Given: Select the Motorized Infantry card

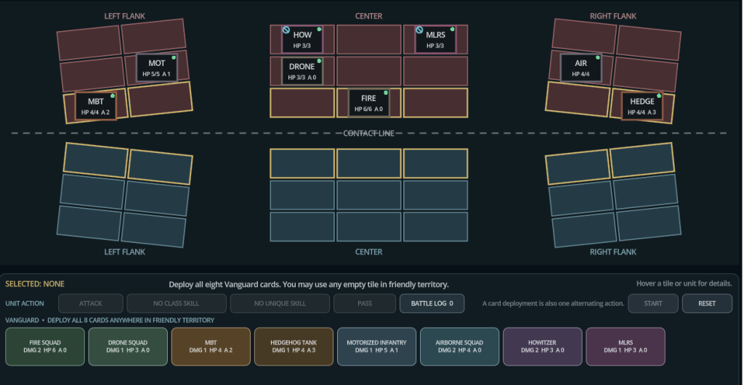Looking at the screenshot, I should (377, 347).
